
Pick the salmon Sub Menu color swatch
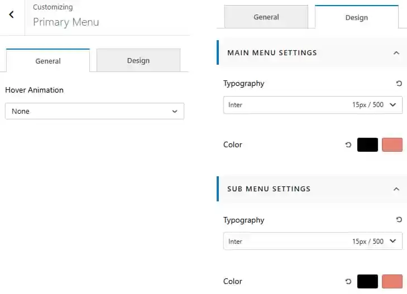(x=392, y=281)
